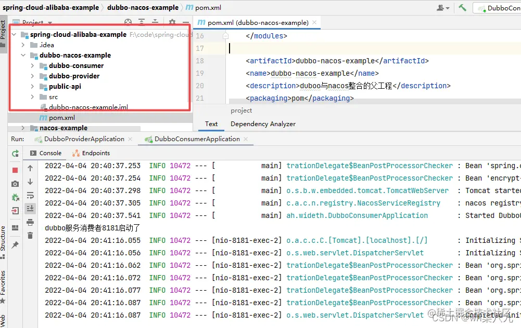
Task: Expand the public-api module
Action: pos(32,87)
